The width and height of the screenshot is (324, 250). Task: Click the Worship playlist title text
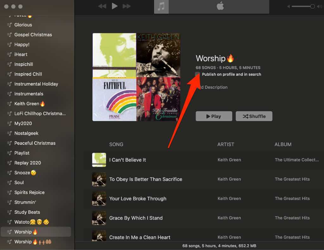(215, 59)
